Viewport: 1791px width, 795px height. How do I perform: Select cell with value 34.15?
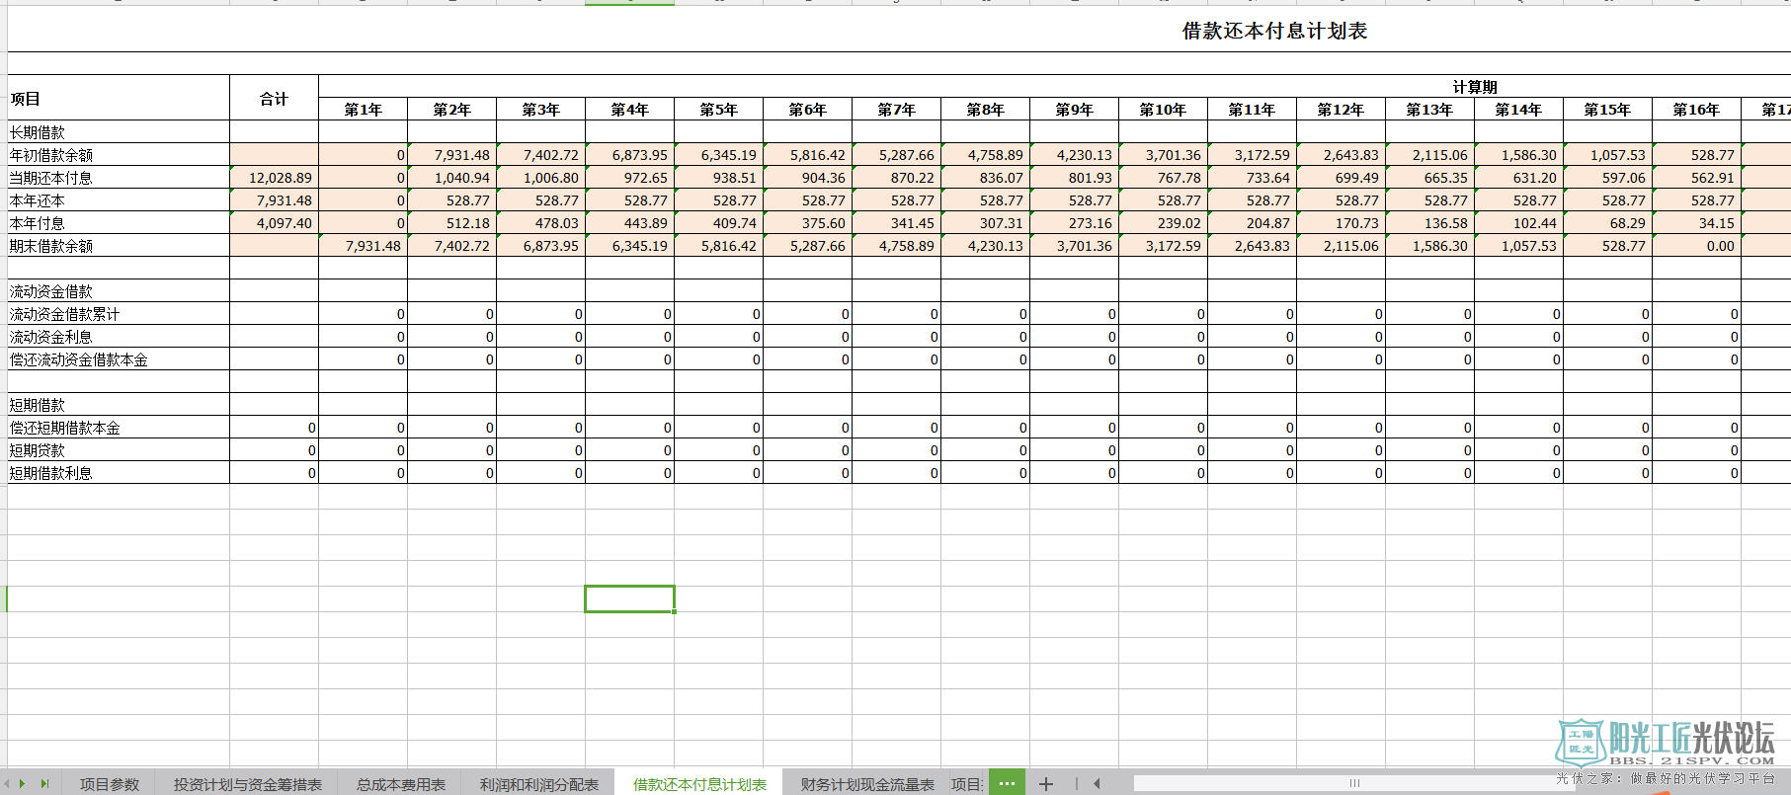pos(1696,223)
